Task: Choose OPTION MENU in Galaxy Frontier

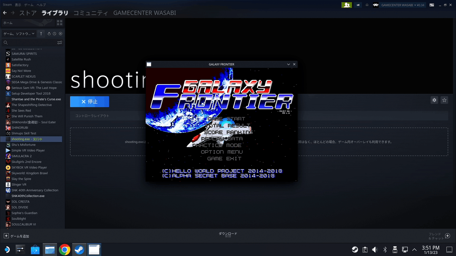Action: (x=222, y=152)
